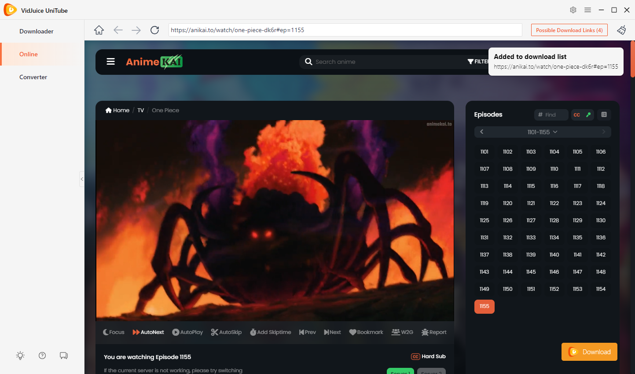Select episode 1134
The height and width of the screenshot is (374, 635).
[x=554, y=238]
